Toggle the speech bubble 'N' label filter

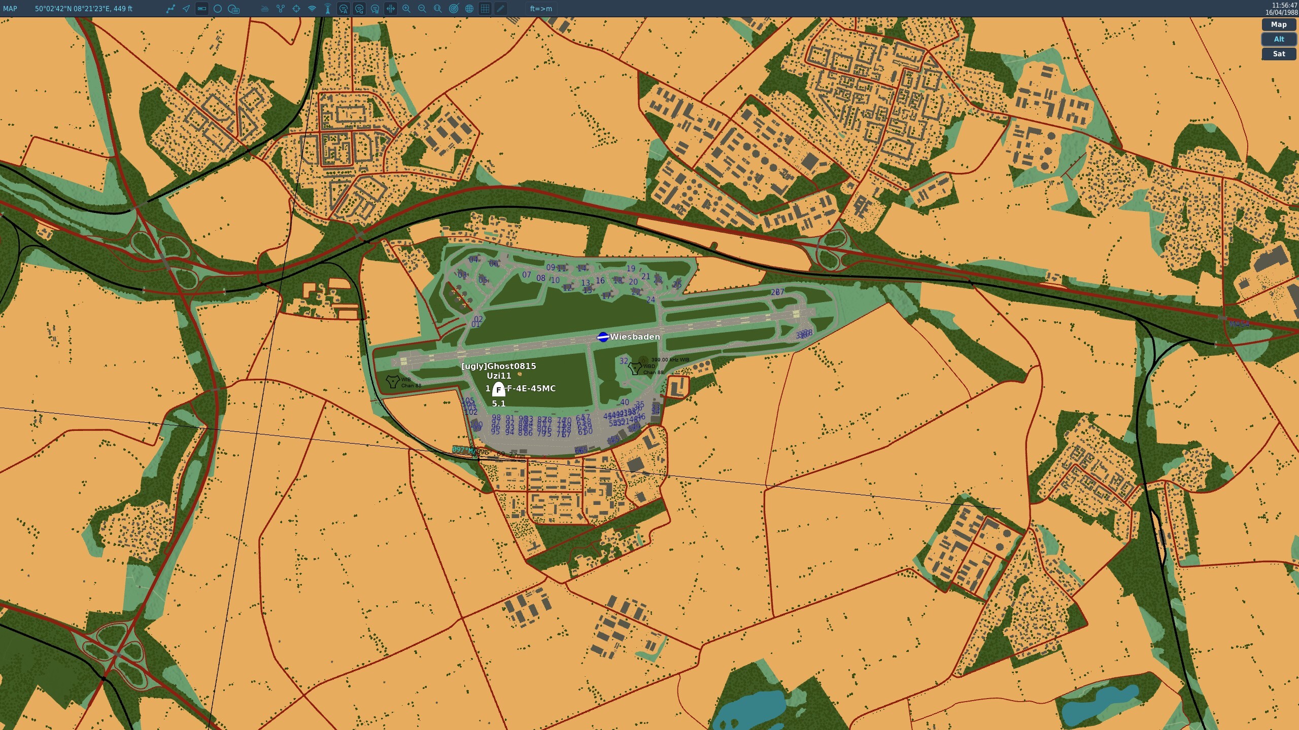coord(375,9)
